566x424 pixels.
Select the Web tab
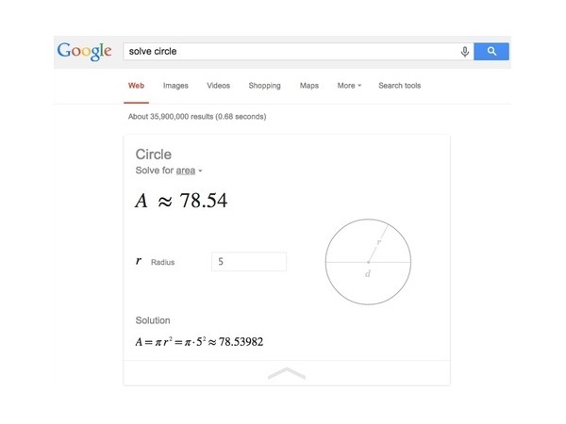click(x=135, y=86)
